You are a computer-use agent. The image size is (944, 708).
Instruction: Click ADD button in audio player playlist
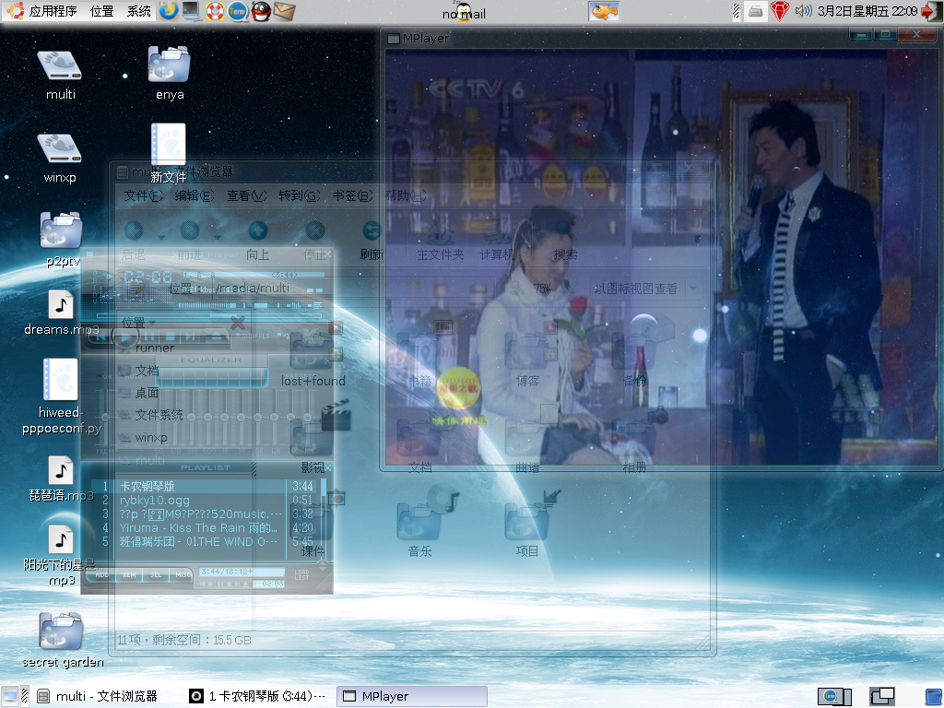point(101,575)
